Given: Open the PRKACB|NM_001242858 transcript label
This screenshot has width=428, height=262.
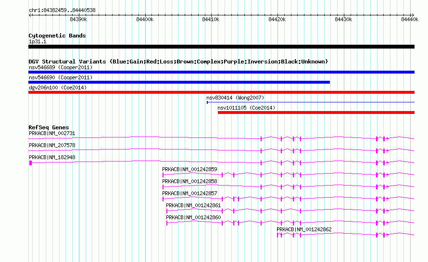Looking at the screenshot, I should coord(189,182).
